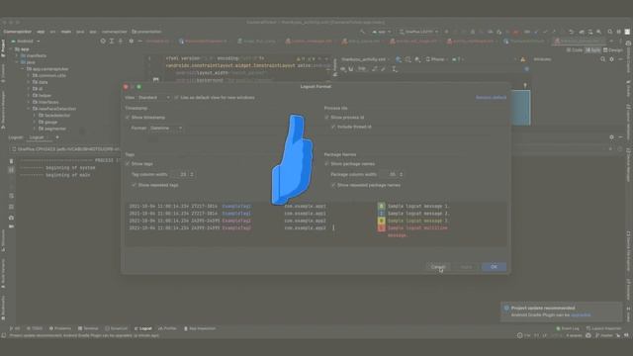Click OK in the Logcat Format dialog
Viewport: 633px width, 356px height.
tap(494, 267)
